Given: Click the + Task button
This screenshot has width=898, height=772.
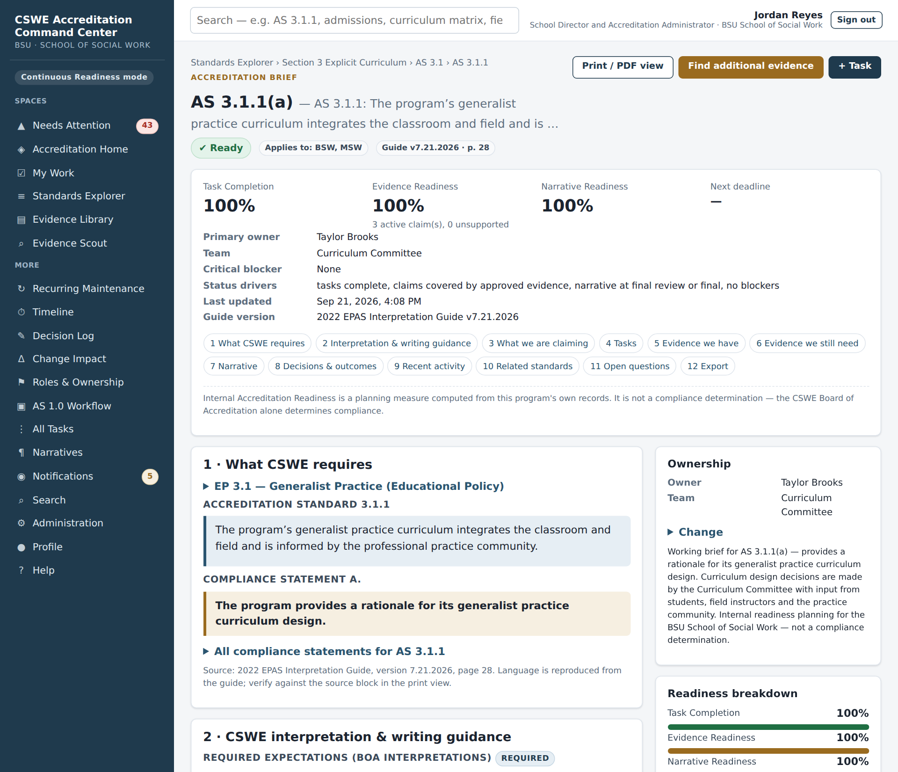Looking at the screenshot, I should [x=855, y=67].
